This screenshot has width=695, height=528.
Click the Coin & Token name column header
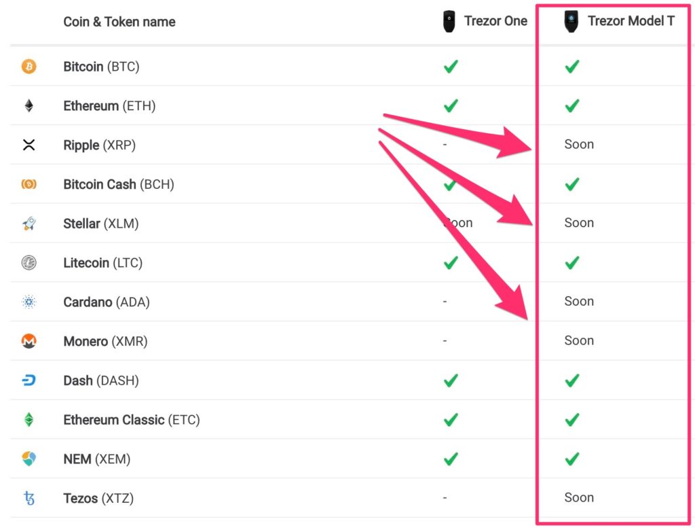119,22
